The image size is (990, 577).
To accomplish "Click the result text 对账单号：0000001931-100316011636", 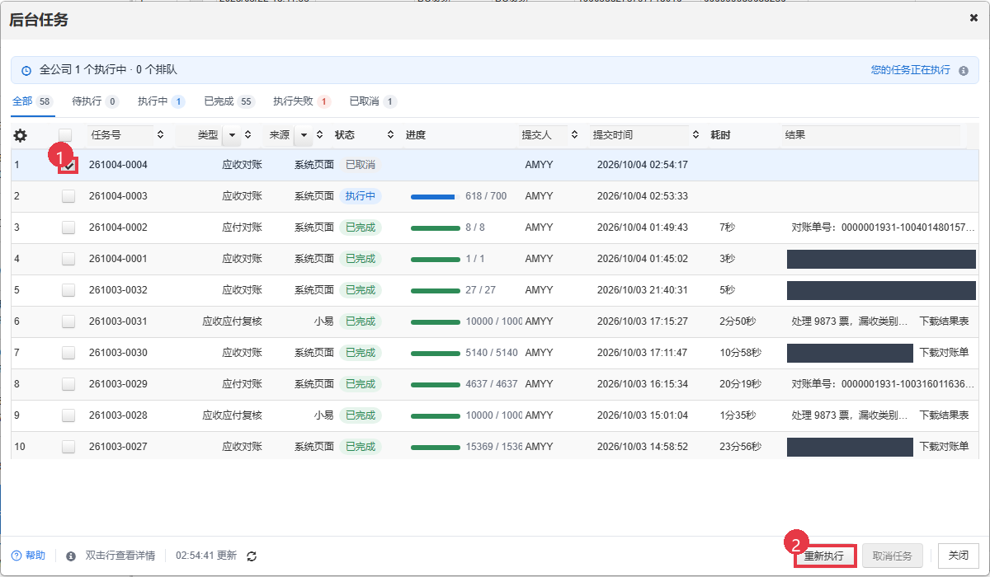I will click(883, 384).
